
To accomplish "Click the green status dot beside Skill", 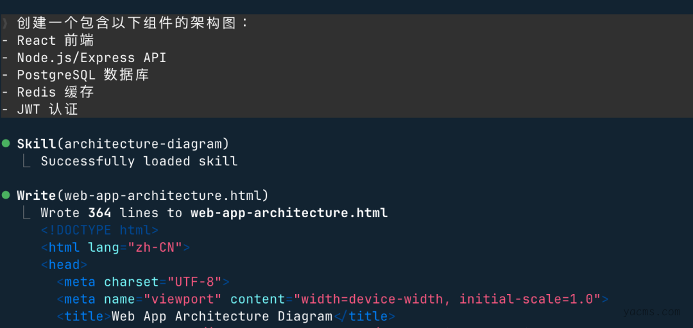I will (6, 142).
